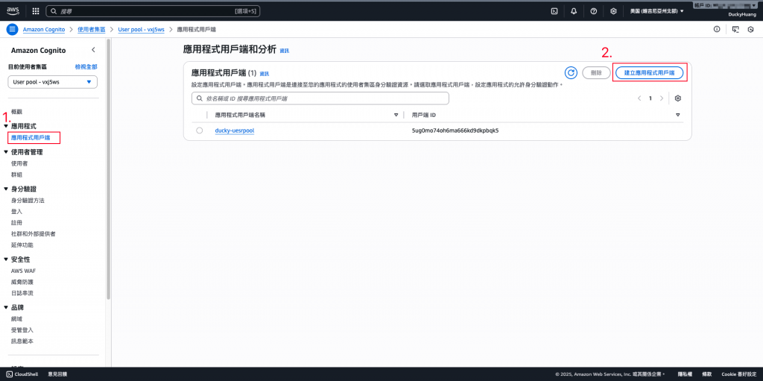
Task: Open console settings gear in top bar
Action: (x=613, y=10)
